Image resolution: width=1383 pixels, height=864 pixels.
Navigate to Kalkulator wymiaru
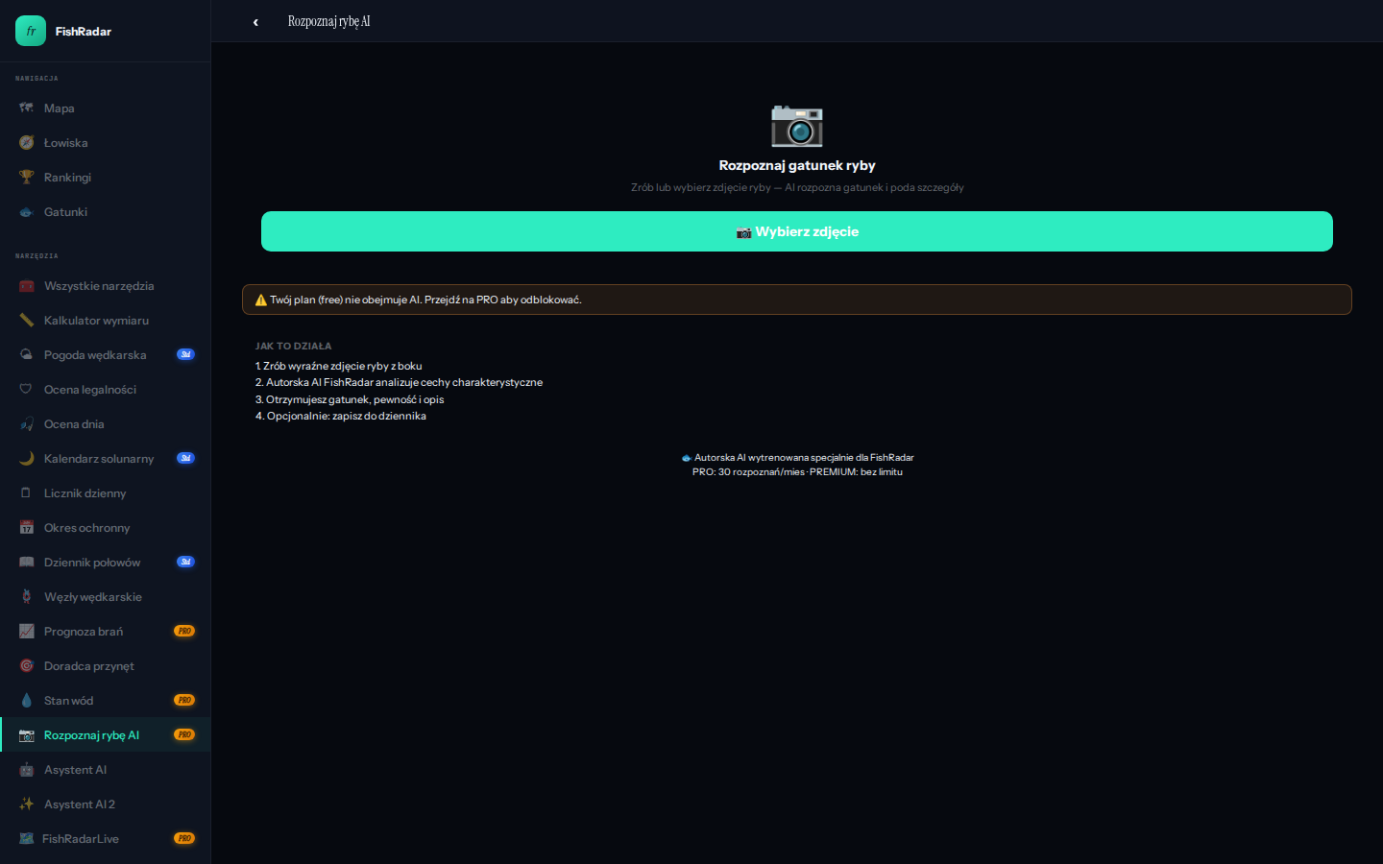(96, 321)
